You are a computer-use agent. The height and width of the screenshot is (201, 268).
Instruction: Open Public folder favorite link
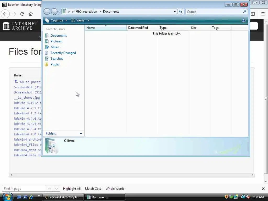point(55,64)
